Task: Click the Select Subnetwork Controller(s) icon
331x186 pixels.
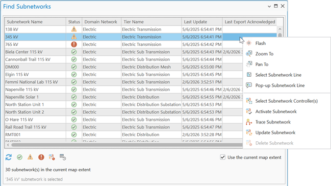Action: point(249,101)
